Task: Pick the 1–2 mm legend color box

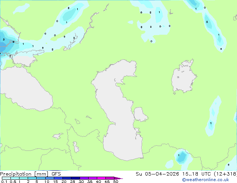Action: click(x=24, y=178)
